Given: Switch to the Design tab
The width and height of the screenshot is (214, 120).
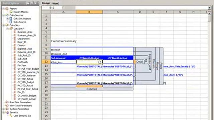Looking at the screenshot, I should [x=46, y=3].
